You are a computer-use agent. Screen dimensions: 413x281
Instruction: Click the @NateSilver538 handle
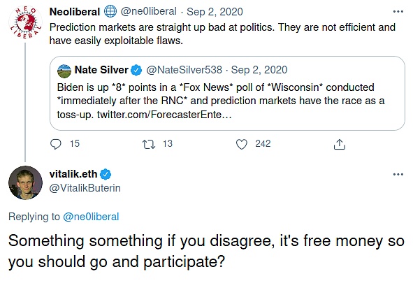click(x=184, y=70)
